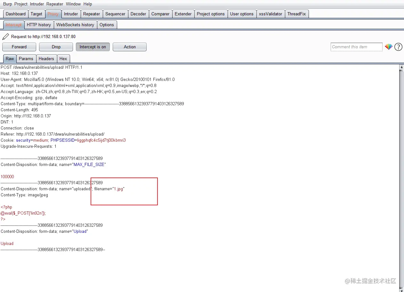Click the Origin header line

coord(26,116)
